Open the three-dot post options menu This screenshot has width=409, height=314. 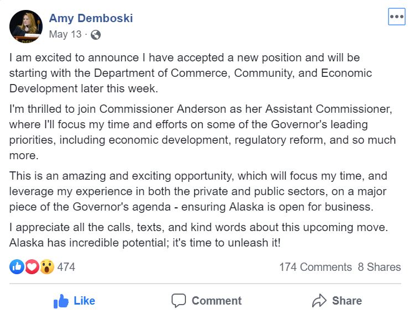point(396,17)
